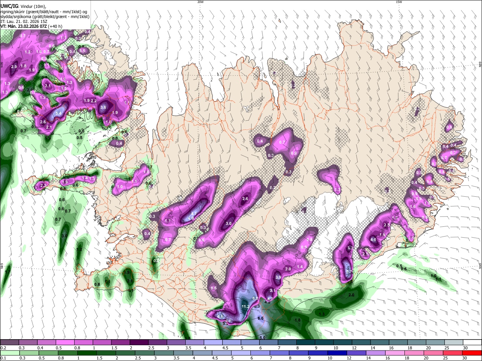Click the 20W longitude label at top
482x361 pixels.
click(x=200, y=2)
